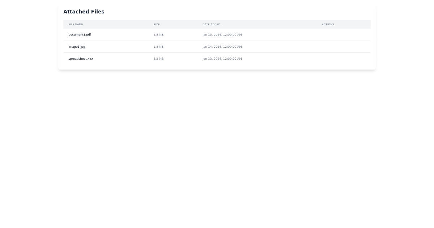Click the Jan 14, 2024 date for image1.jpg
434x228 pixels.
click(x=222, y=47)
